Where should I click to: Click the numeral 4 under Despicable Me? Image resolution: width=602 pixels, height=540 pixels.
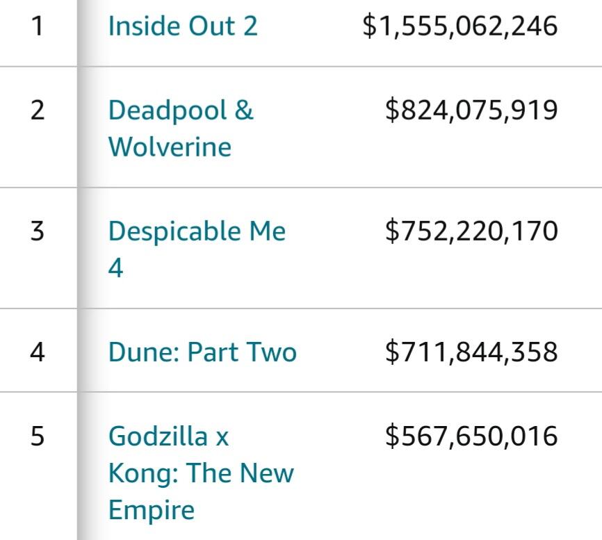click(x=116, y=268)
